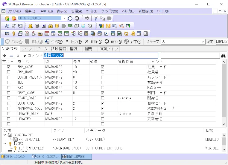The width and height of the screenshot is (228, 165).
Task: Click the search field beside the binoculars
Action: [191, 56]
